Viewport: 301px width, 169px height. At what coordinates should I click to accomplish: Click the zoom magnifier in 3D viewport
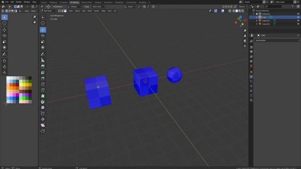(245, 31)
